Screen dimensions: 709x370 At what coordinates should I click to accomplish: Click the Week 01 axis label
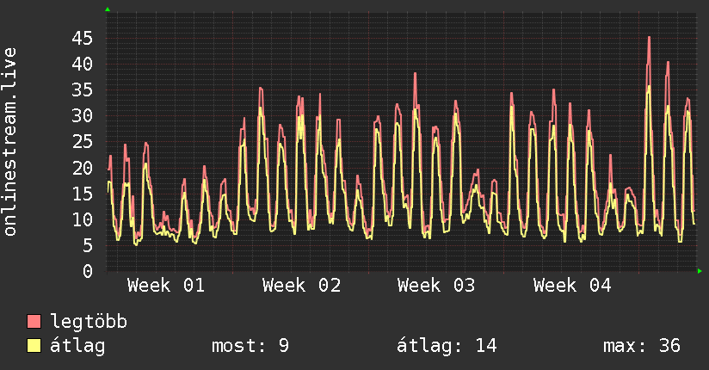(x=166, y=285)
